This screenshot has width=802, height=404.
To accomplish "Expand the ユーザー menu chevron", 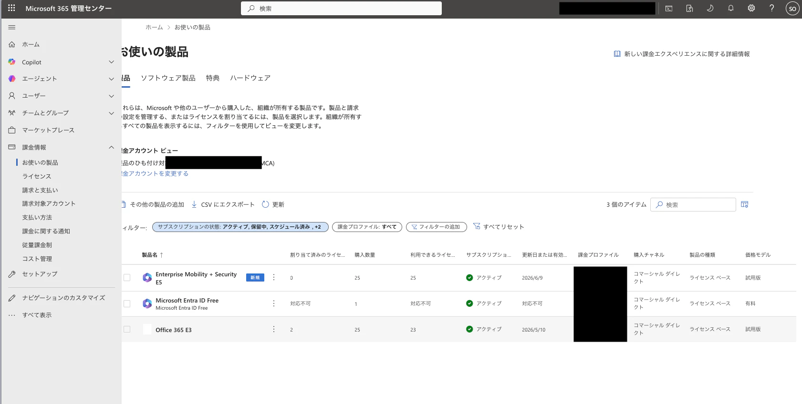I will click(x=111, y=96).
